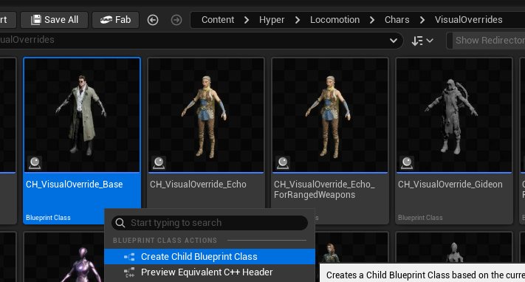
Task: Click the CH_VisualOverride_Echo_ForRangedWeapons asset name
Action: coord(324,190)
